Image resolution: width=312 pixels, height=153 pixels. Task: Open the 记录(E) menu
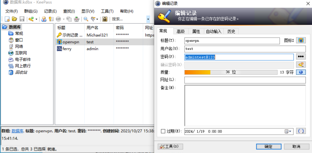[50, 11]
